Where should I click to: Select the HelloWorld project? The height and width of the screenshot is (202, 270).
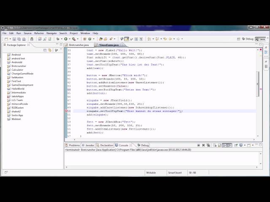[x=18, y=89]
